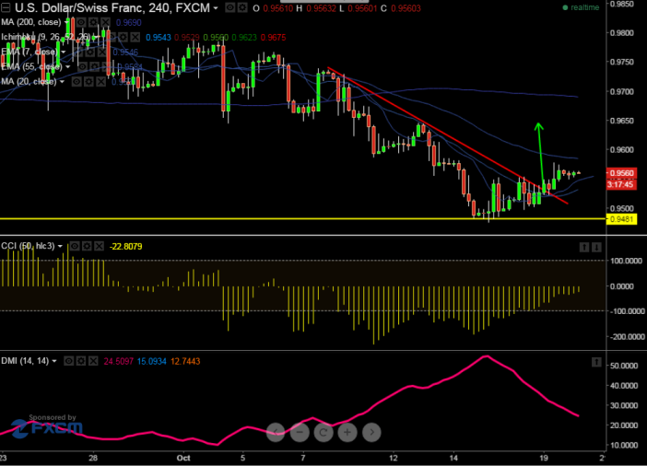Click the -22.8079 CCI value readout
Viewport: 647px width, 466px height.
pyautogui.click(x=126, y=247)
